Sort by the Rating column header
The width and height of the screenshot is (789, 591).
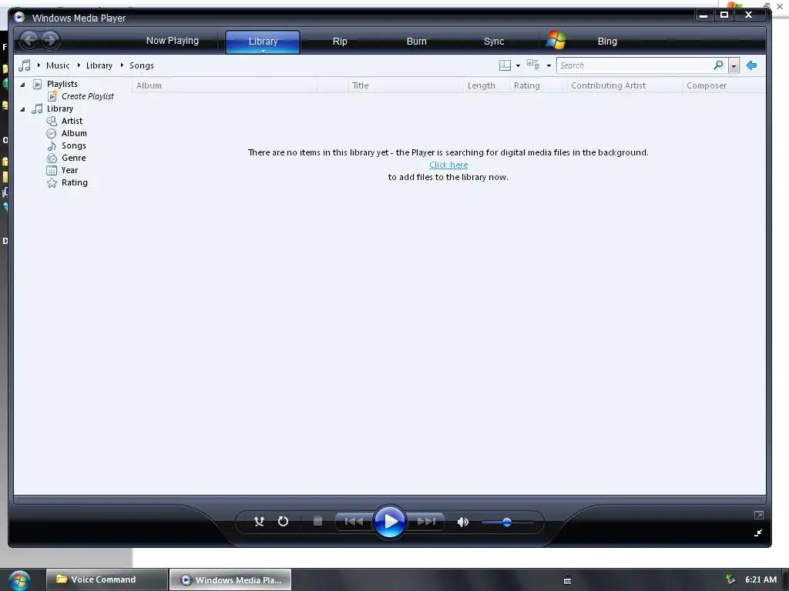[538, 85]
